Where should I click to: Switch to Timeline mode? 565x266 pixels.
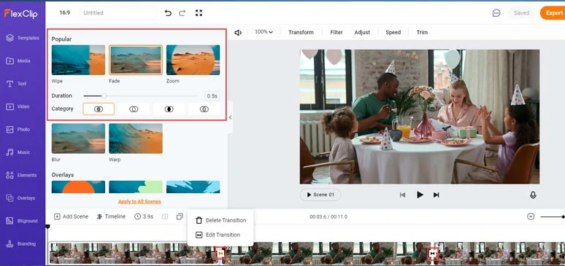[111, 216]
